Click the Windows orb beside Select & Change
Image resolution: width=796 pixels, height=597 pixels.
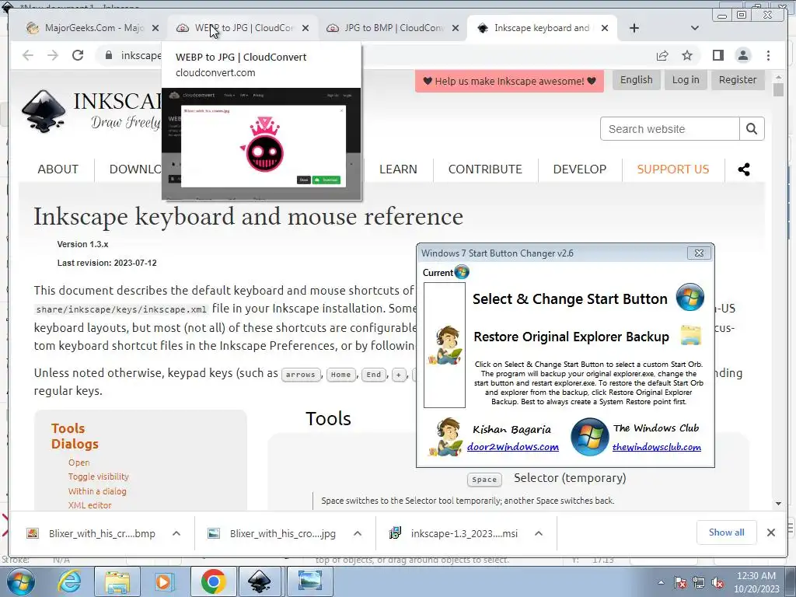tap(690, 297)
